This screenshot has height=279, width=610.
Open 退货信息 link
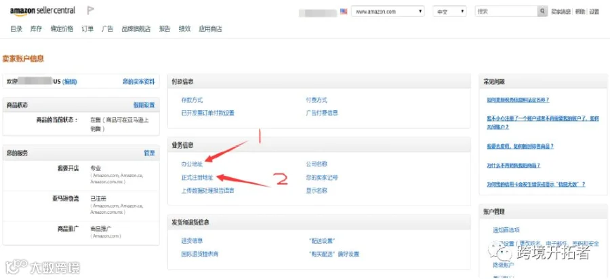pos(192,241)
